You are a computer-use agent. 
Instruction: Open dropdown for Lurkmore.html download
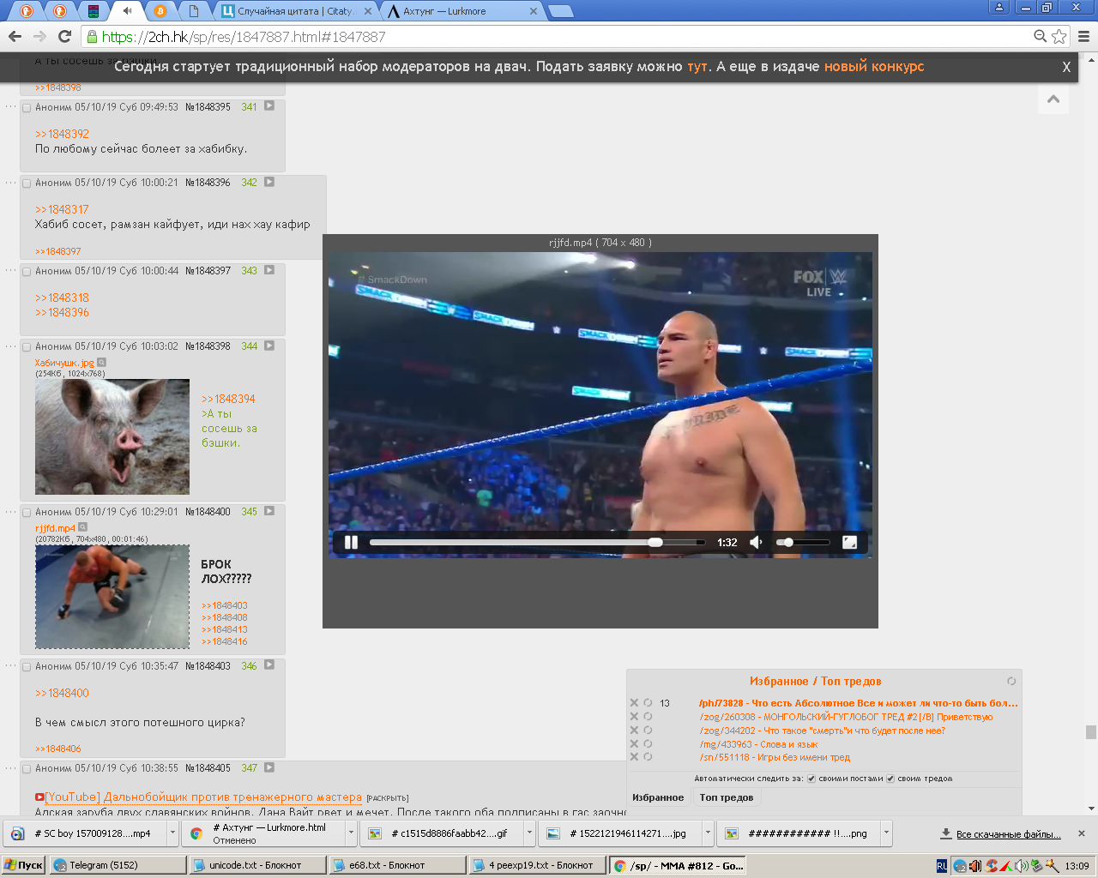pyautogui.click(x=351, y=833)
